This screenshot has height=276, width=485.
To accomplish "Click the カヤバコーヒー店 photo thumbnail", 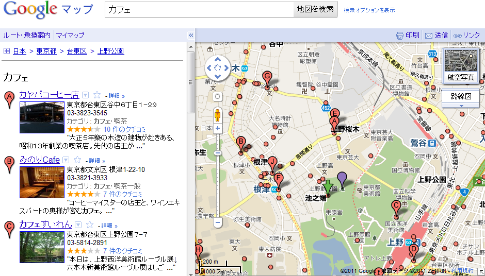I will click(x=42, y=117).
